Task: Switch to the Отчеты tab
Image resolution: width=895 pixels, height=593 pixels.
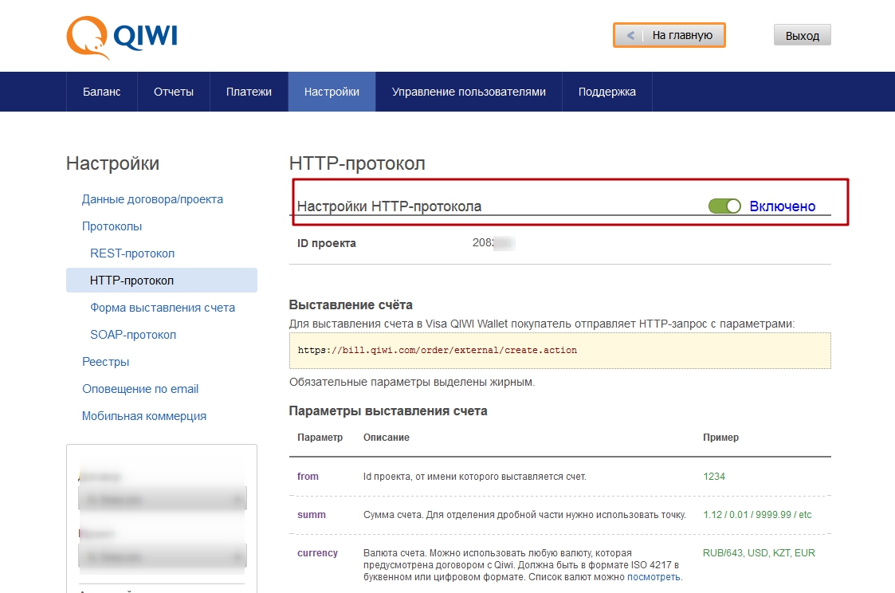Action: [174, 92]
